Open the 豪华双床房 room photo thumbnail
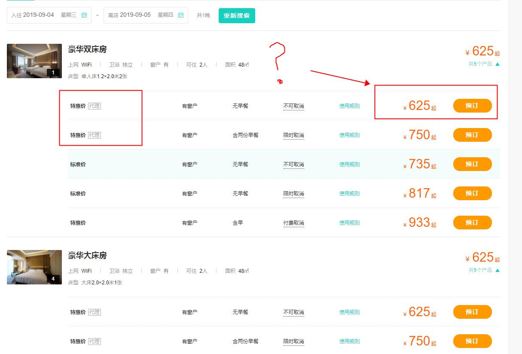This screenshot has height=354, width=522. [x=34, y=61]
